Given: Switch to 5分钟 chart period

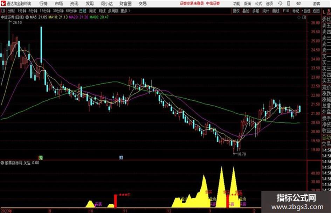Looking at the screenshot, I should point(33,11).
